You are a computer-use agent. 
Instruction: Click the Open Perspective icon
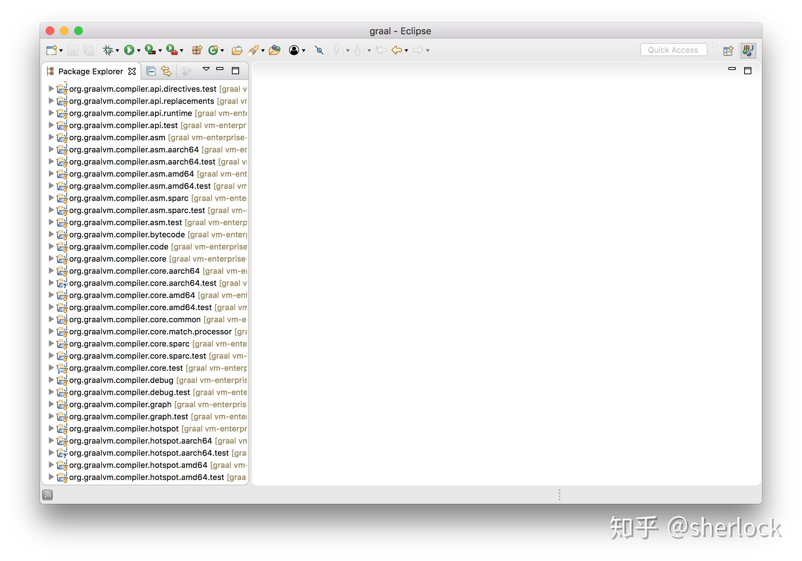coord(728,50)
